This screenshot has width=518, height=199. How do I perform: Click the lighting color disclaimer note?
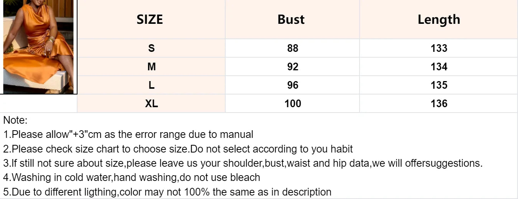tap(167, 192)
